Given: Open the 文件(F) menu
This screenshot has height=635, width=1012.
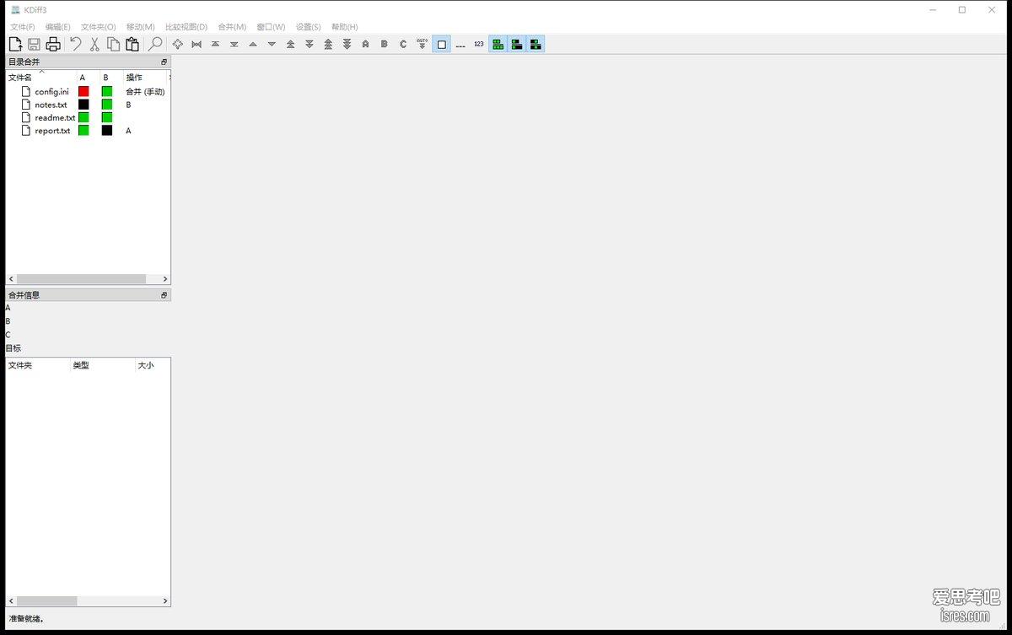Looking at the screenshot, I should [x=23, y=27].
